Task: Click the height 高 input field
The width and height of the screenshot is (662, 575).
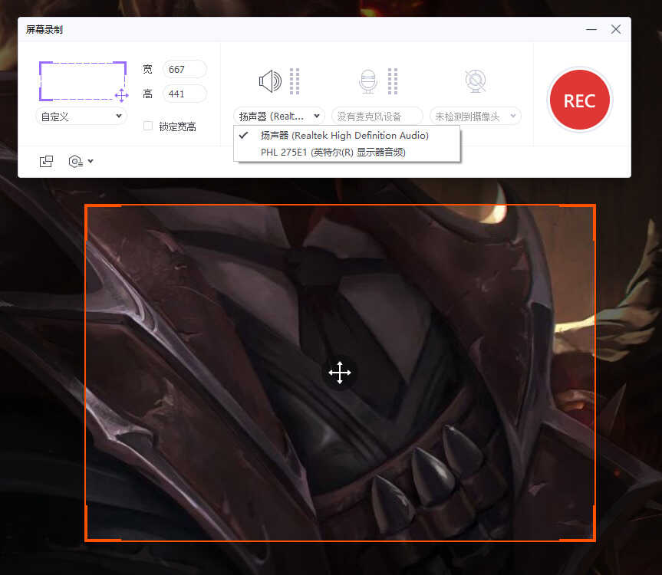Action: pos(185,94)
